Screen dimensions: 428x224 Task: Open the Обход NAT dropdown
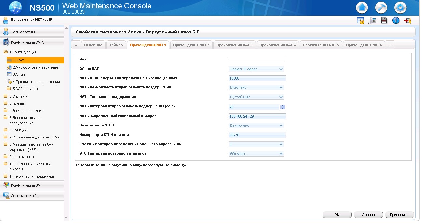(256, 69)
